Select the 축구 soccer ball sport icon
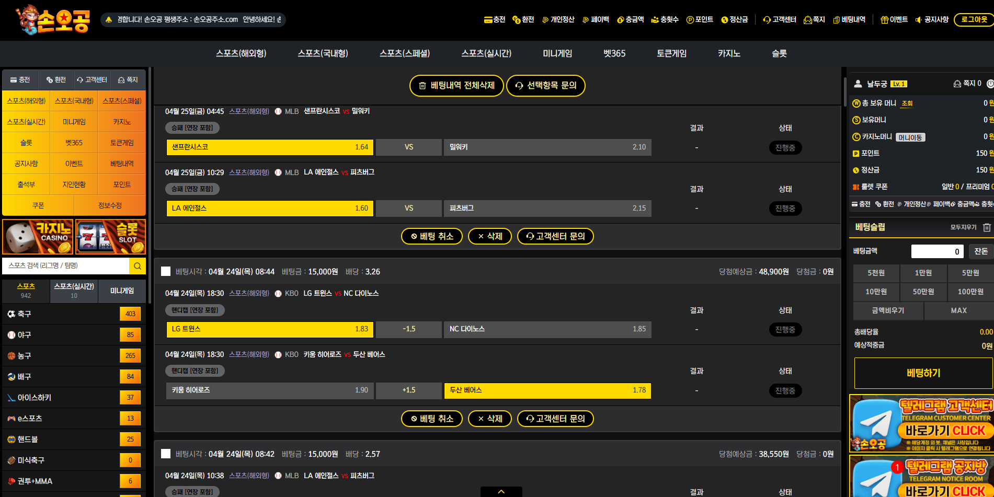Image resolution: width=994 pixels, height=497 pixels. click(12, 314)
